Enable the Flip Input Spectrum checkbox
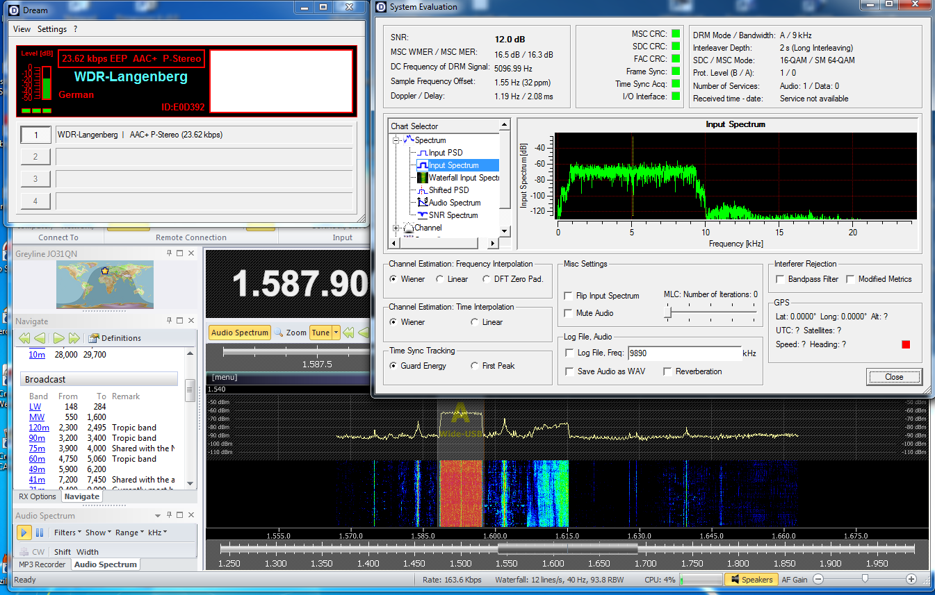The image size is (935, 595). click(x=569, y=296)
